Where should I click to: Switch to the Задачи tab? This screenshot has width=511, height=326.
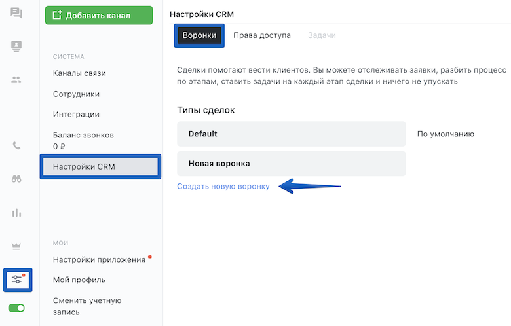click(322, 35)
